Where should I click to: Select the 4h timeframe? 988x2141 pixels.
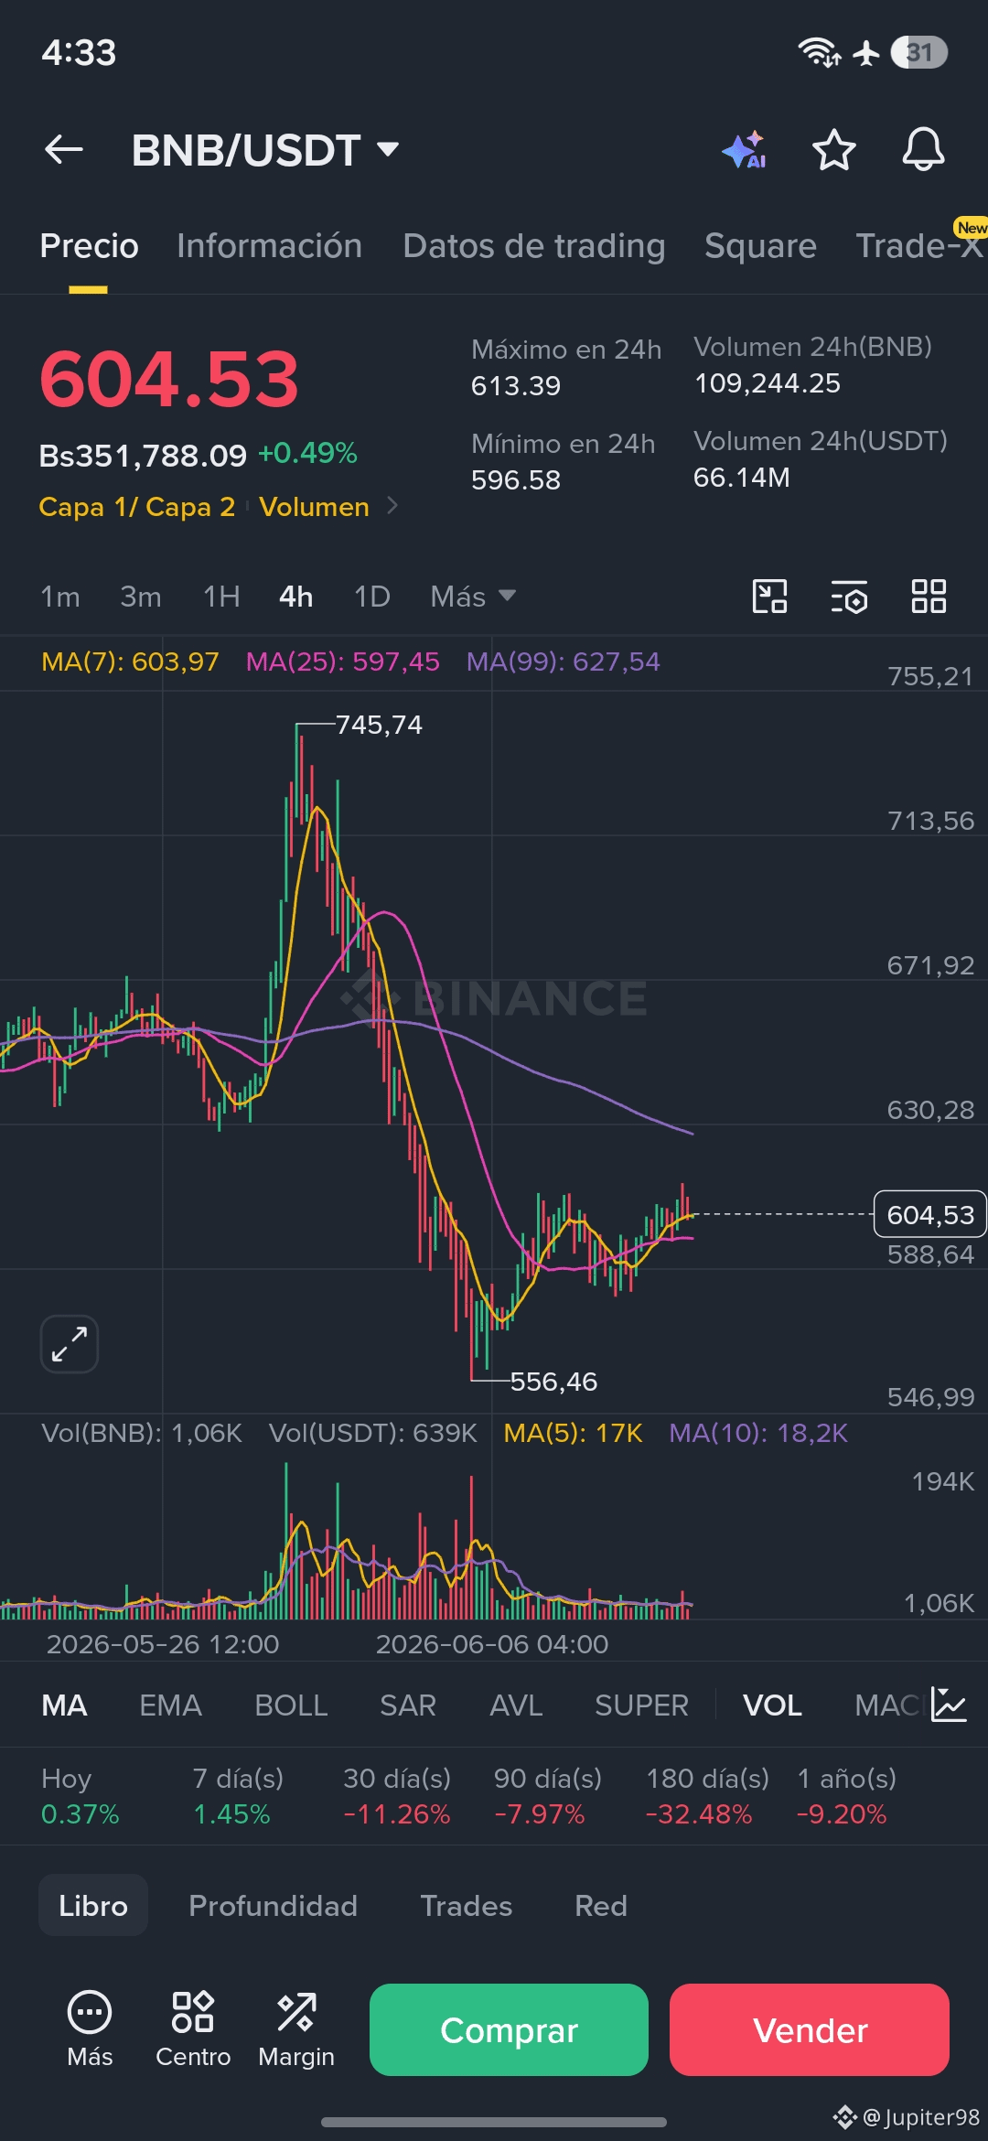coord(296,597)
